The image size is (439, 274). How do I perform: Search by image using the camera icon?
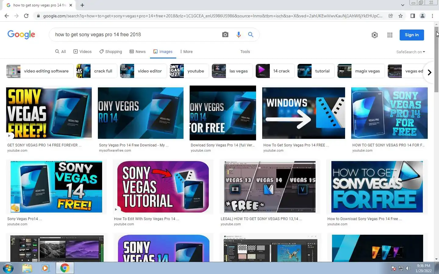point(225,35)
